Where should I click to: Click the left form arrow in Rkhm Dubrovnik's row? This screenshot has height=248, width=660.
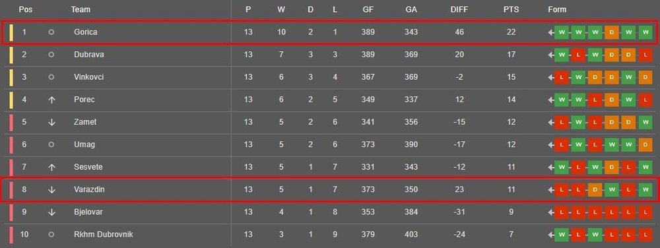click(x=550, y=235)
